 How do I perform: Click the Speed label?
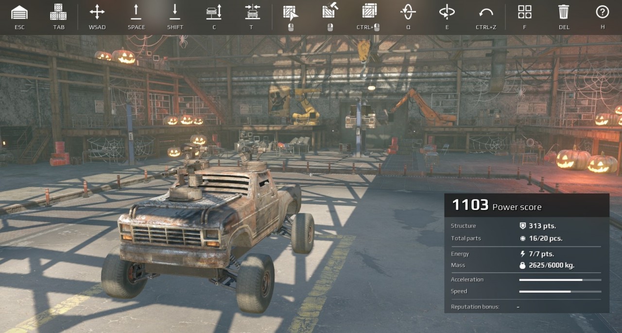(x=459, y=291)
